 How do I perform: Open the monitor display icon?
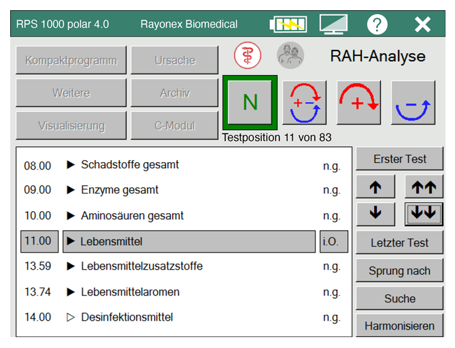point(333,25)
